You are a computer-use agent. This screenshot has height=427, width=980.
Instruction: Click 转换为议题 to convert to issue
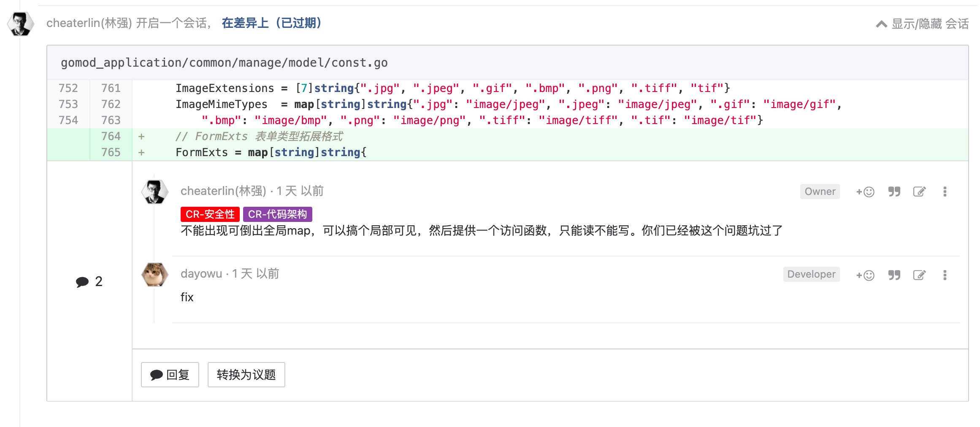tap(246, 375)
